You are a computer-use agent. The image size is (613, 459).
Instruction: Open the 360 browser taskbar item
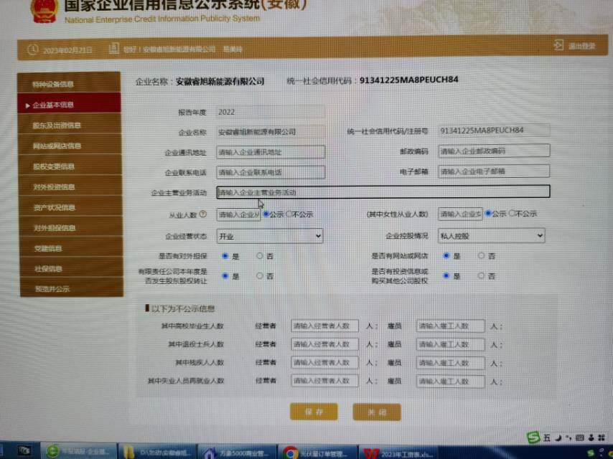[78, 452]
